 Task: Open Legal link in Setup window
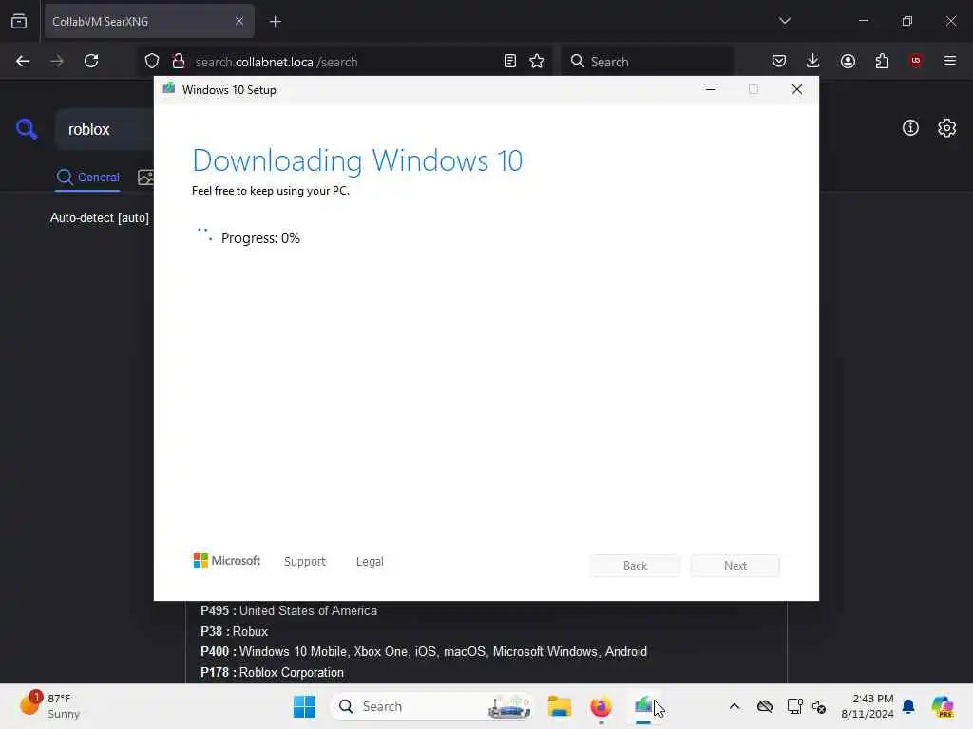(370, 562)
